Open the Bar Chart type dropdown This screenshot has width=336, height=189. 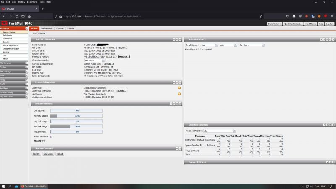[252, 45]
